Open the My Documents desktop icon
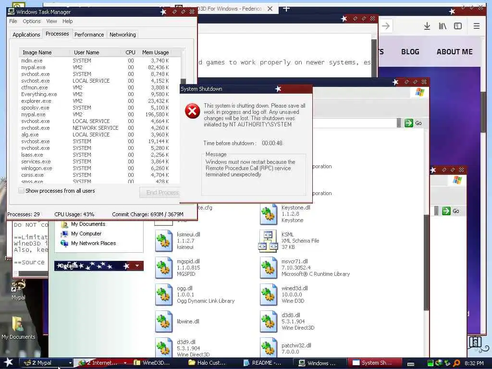This screenshot has height=369, width=492. [18, 328]
